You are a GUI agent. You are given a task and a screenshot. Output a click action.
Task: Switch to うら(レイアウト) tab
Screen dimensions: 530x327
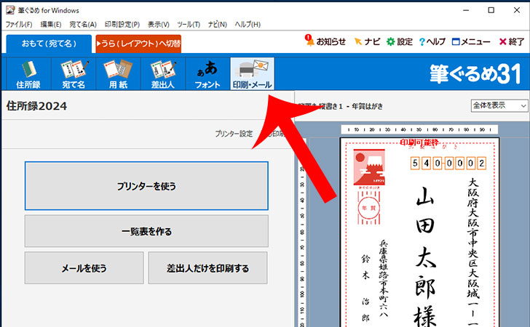point(138,44)
